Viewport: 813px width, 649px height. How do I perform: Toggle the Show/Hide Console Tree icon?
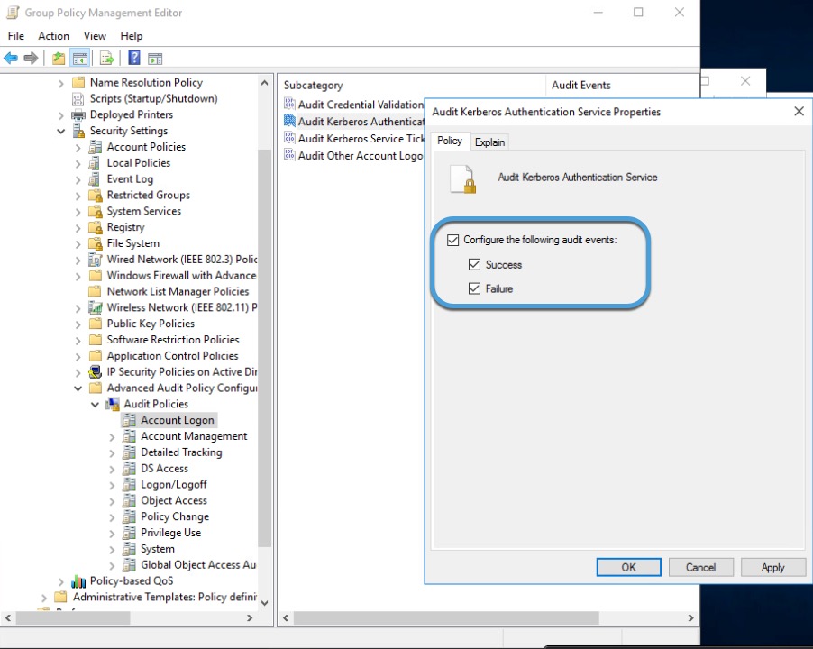tap(80, 59)
